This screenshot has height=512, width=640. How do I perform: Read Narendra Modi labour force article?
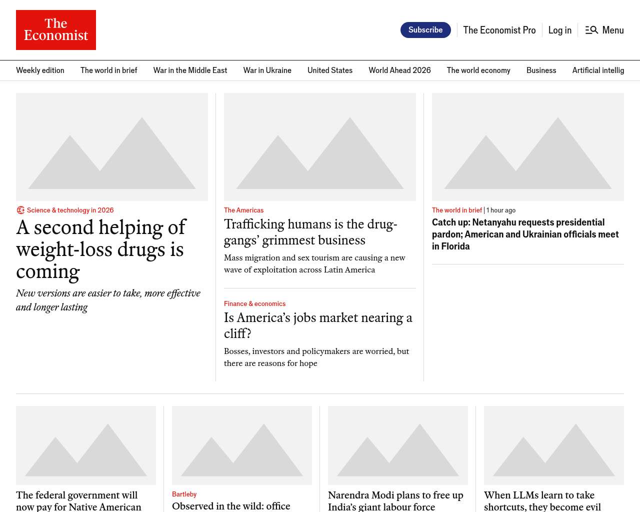(x=395, y=500)
